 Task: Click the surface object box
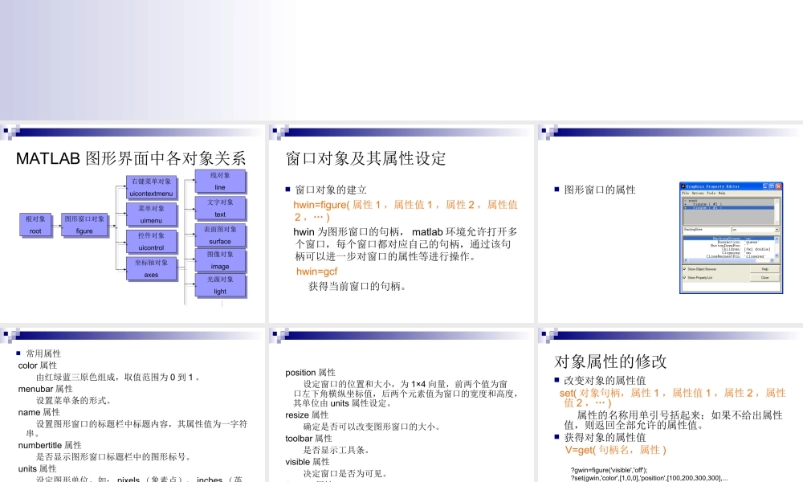click(x=220, y=235)
